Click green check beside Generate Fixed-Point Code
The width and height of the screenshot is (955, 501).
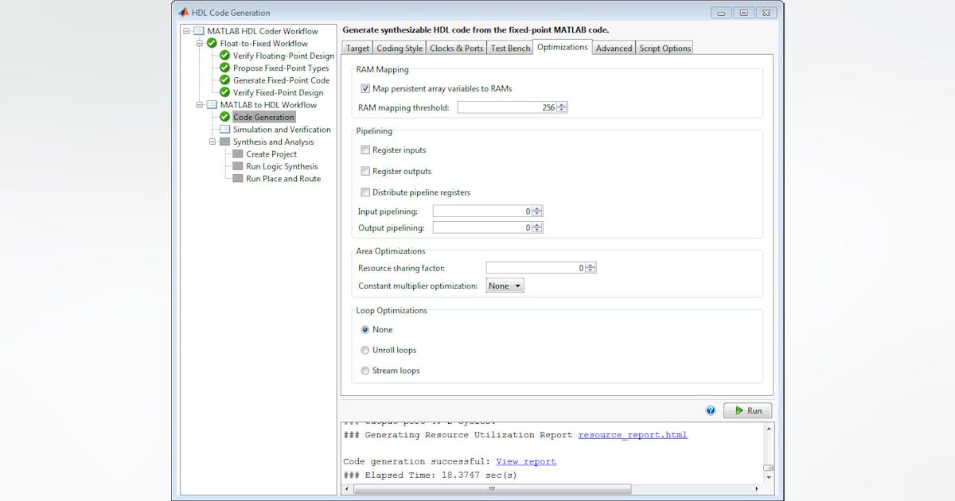pyautogui.click(x=224, y=80)
